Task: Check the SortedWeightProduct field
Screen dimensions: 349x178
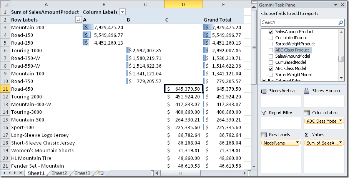Action: tap(271, 44)
